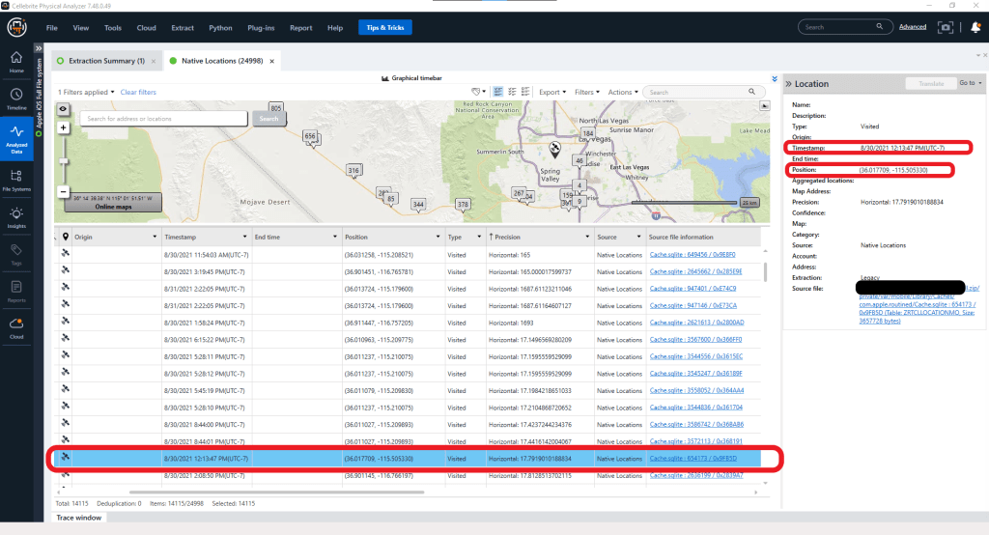Open the Extract menu
989x535 pixels.
182,28
